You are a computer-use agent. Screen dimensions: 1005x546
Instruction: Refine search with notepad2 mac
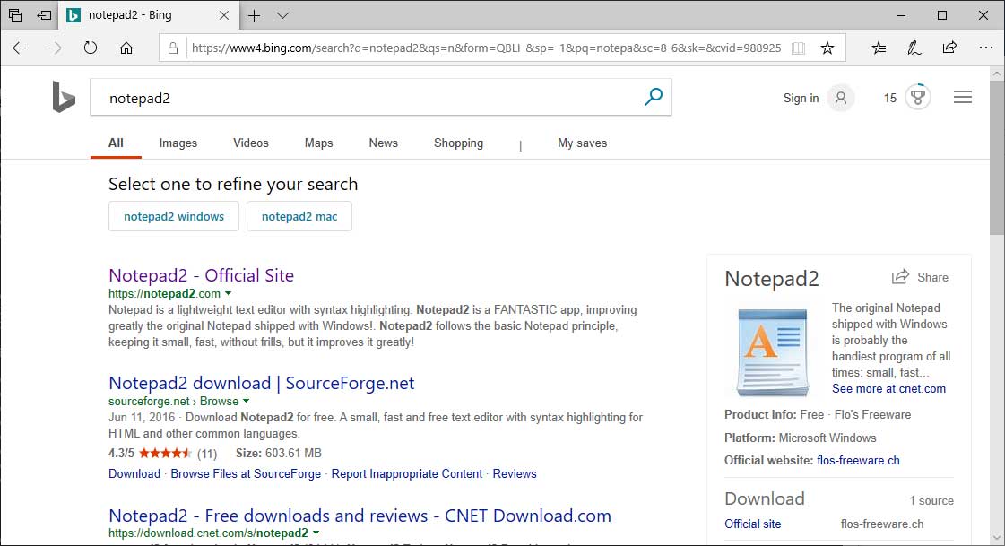tap(299, 216)
